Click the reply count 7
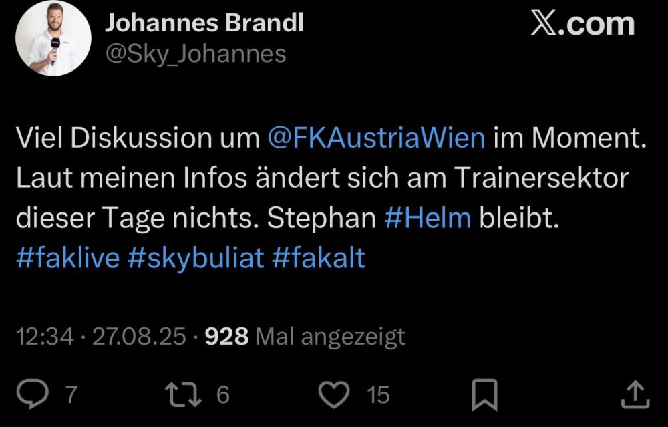The width and height of the screenshot is (668, 427). pyautogui.click(x=71, y=395)
